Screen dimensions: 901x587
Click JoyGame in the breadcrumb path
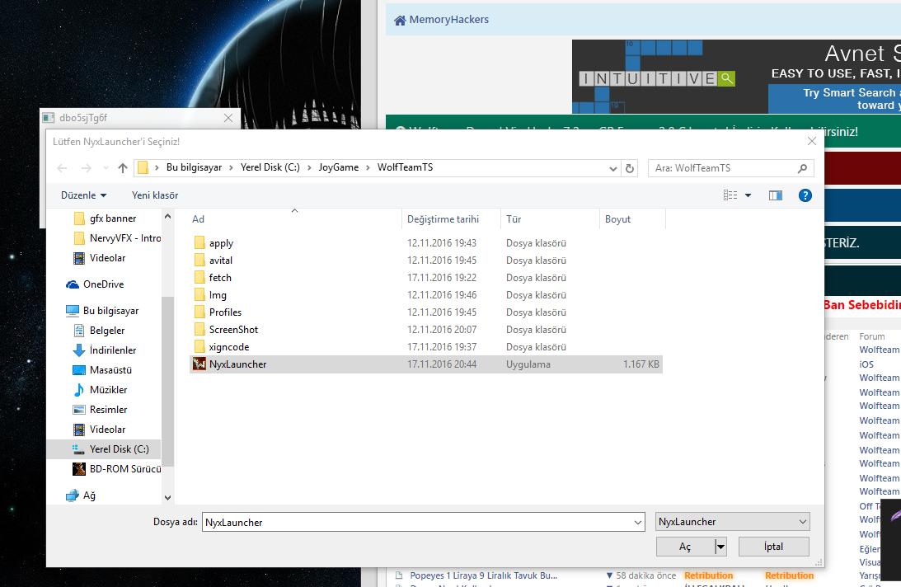click(x=339, y=167)
